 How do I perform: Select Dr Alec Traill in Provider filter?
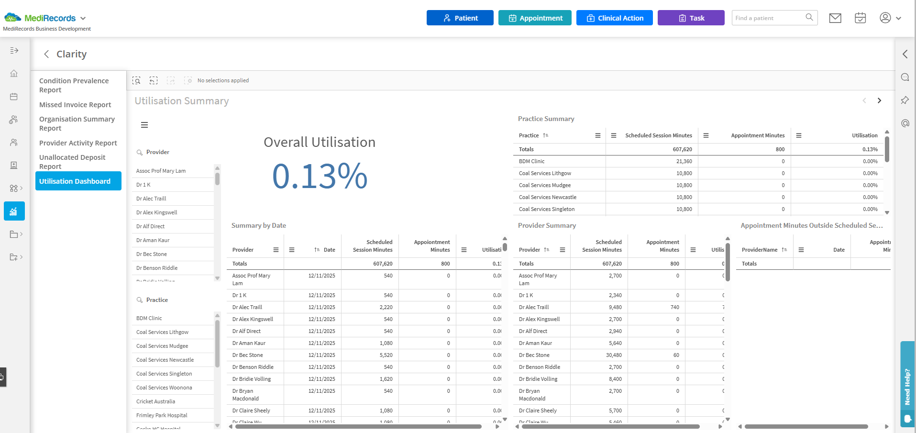[151, 199]
